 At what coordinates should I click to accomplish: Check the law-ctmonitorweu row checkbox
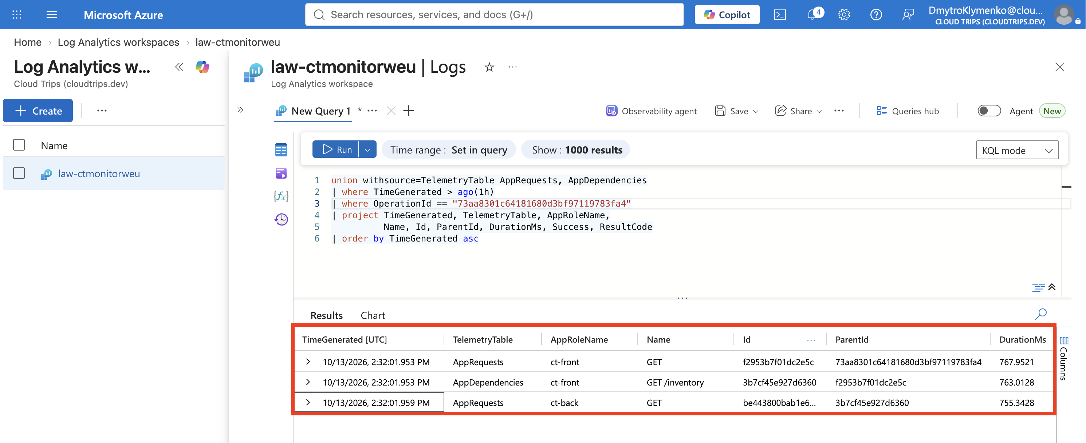point(19,173)
